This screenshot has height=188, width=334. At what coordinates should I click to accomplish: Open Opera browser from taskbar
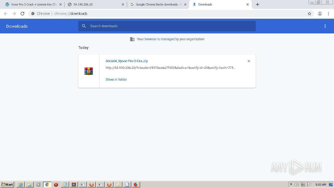coord(56,185)
